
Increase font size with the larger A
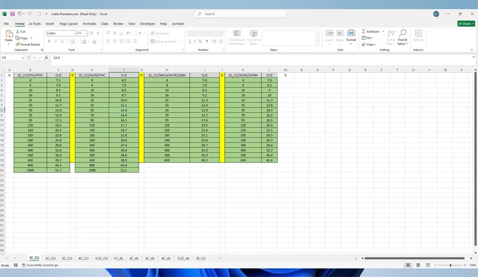(x=91, y=33)
